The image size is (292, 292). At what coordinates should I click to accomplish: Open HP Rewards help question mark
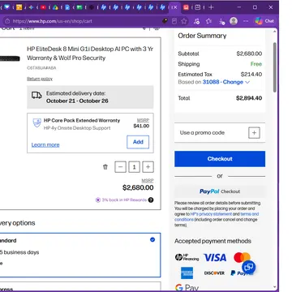(x=151, y=200)
